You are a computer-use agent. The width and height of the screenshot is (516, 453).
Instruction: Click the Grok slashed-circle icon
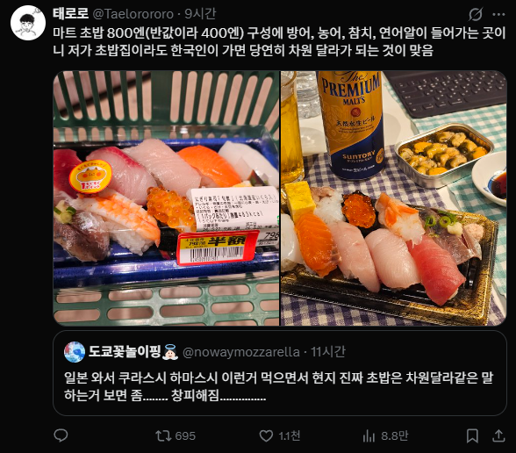tap(476, 14)
